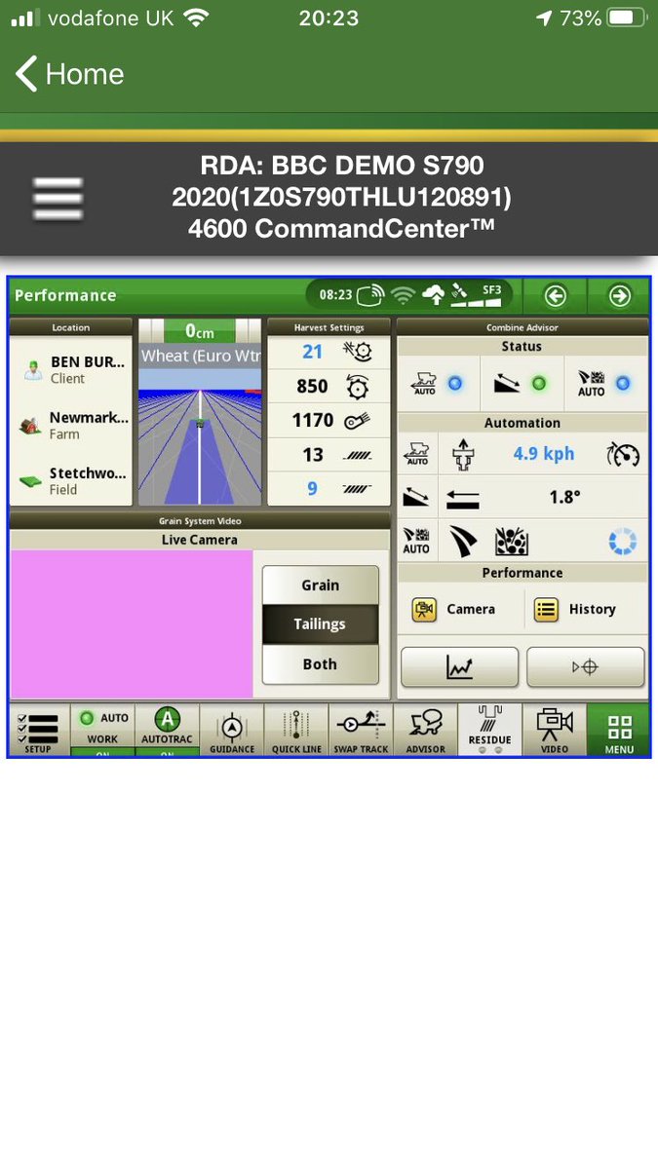Adjust the sieve clearance value 9
The width and height of the screenshot is (658, 1169).
point(312,488)
